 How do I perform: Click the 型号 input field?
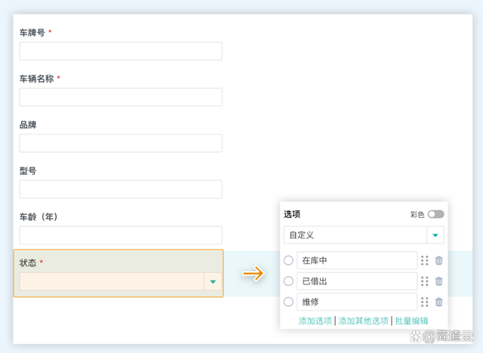[121, 189]
